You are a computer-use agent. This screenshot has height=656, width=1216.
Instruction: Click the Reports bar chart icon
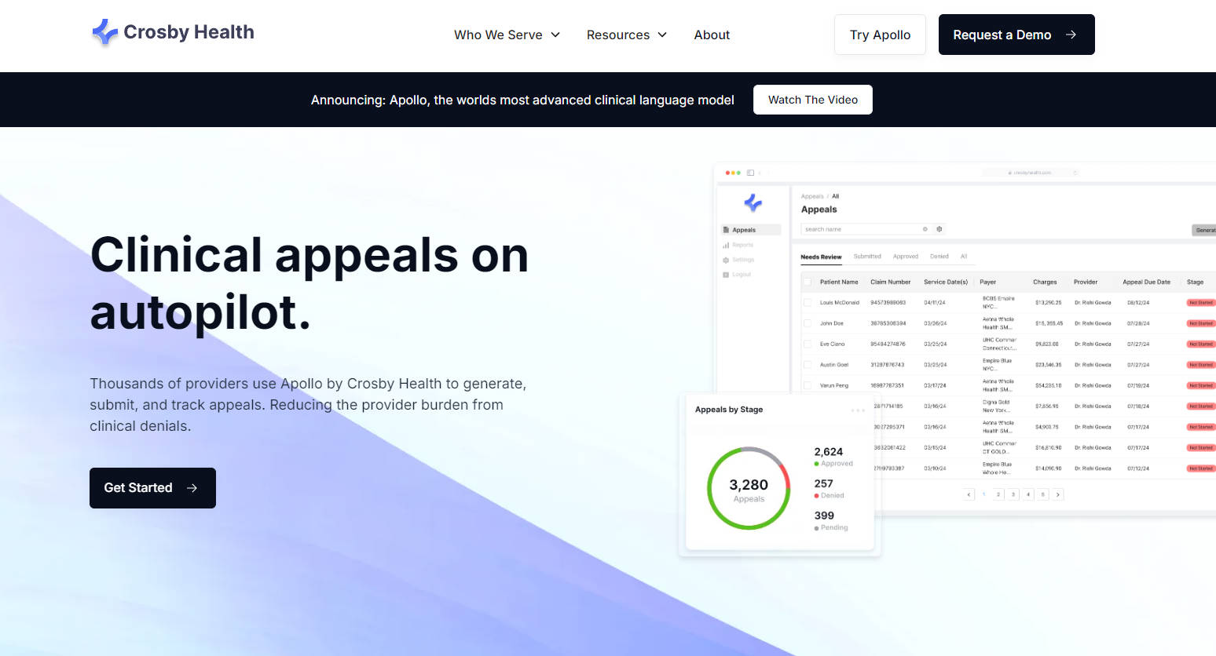(726, 245)
